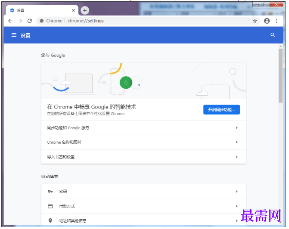Click the credit card icon beside 付款方式
The width and height of the screenshot is (289, 229).
click(x=50, y=206)
